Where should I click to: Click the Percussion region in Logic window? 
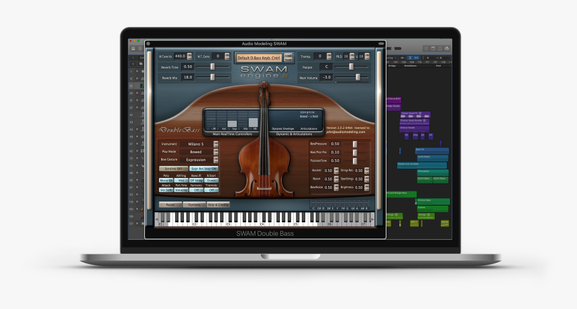(432, 172)
